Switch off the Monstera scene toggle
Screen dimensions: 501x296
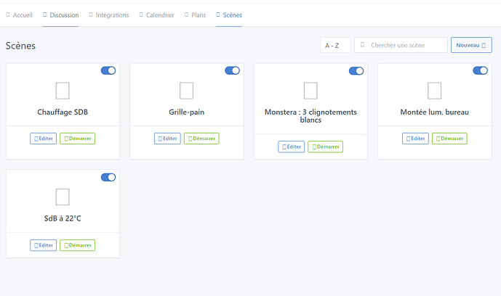[356, 70]
